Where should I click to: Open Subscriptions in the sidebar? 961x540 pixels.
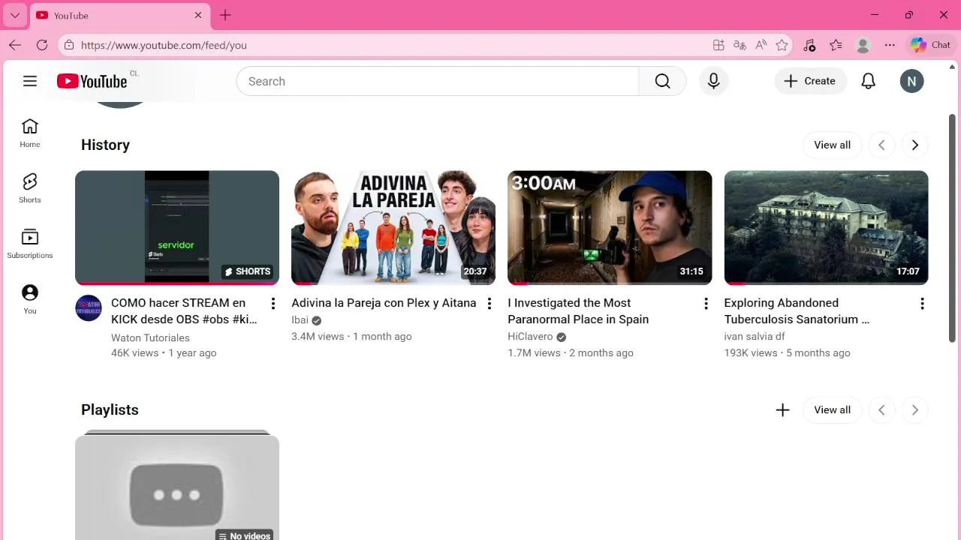[x=30, y=244]
